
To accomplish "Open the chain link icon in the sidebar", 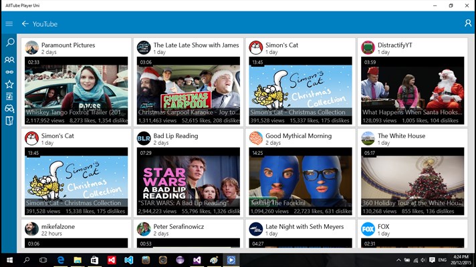I will click(x=9, y=72).
